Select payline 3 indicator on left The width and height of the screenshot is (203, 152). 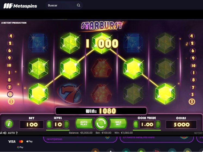point(10,94)
